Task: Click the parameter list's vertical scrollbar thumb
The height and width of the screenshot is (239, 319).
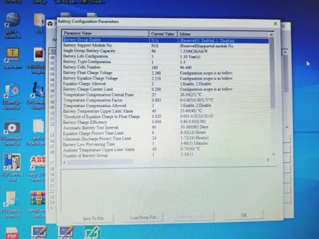Action: point(272,73)
